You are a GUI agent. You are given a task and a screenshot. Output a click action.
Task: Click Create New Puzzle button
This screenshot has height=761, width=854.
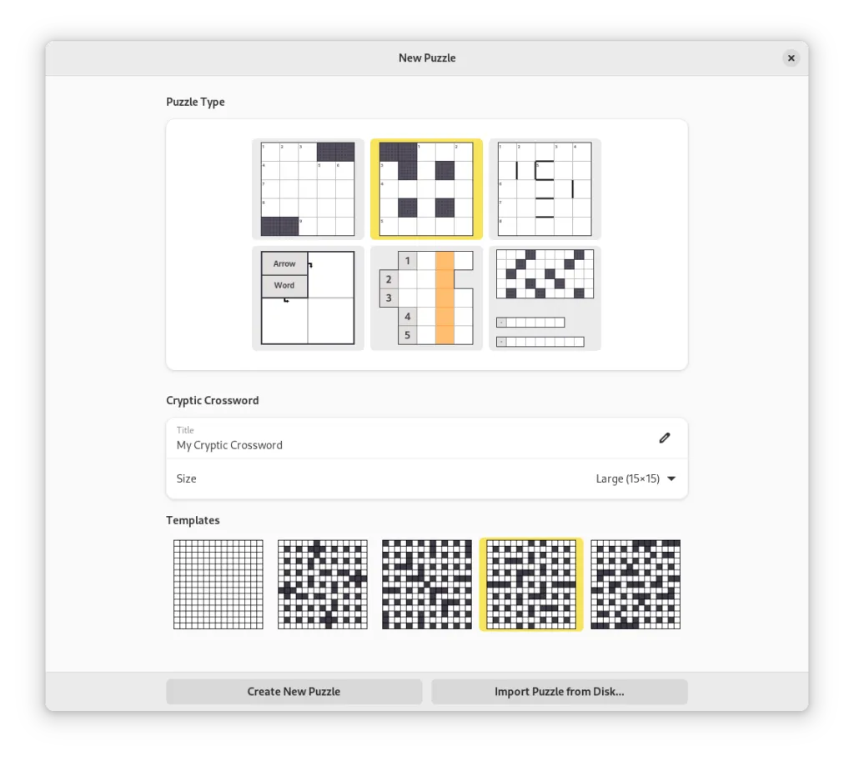click(x=294, y=692)
